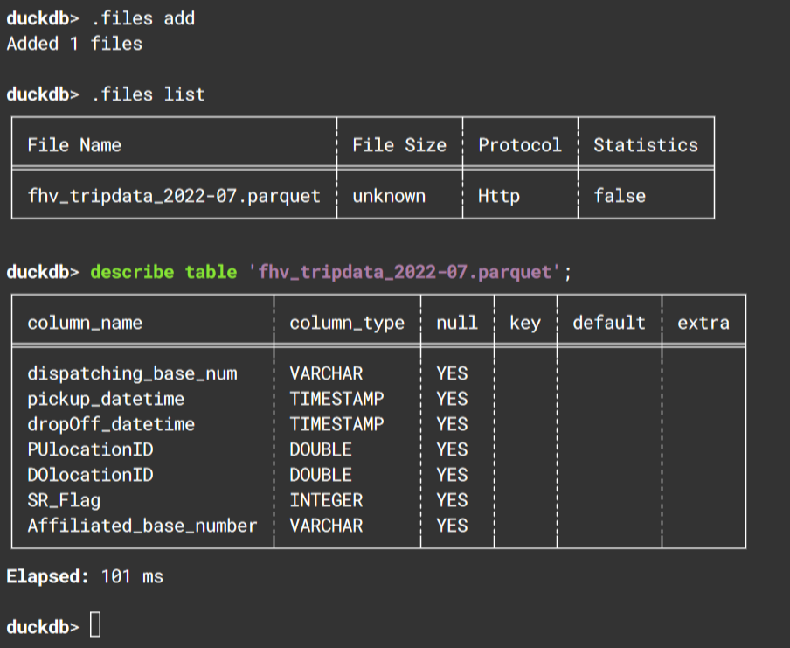Click the dropOff_datetime column name
Viewport: 790px width, 648px height.
[111, 424]
